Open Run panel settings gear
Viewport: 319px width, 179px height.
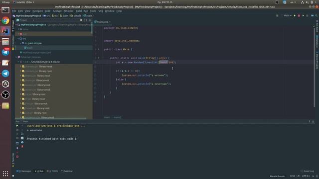click(x=309, y=121)
